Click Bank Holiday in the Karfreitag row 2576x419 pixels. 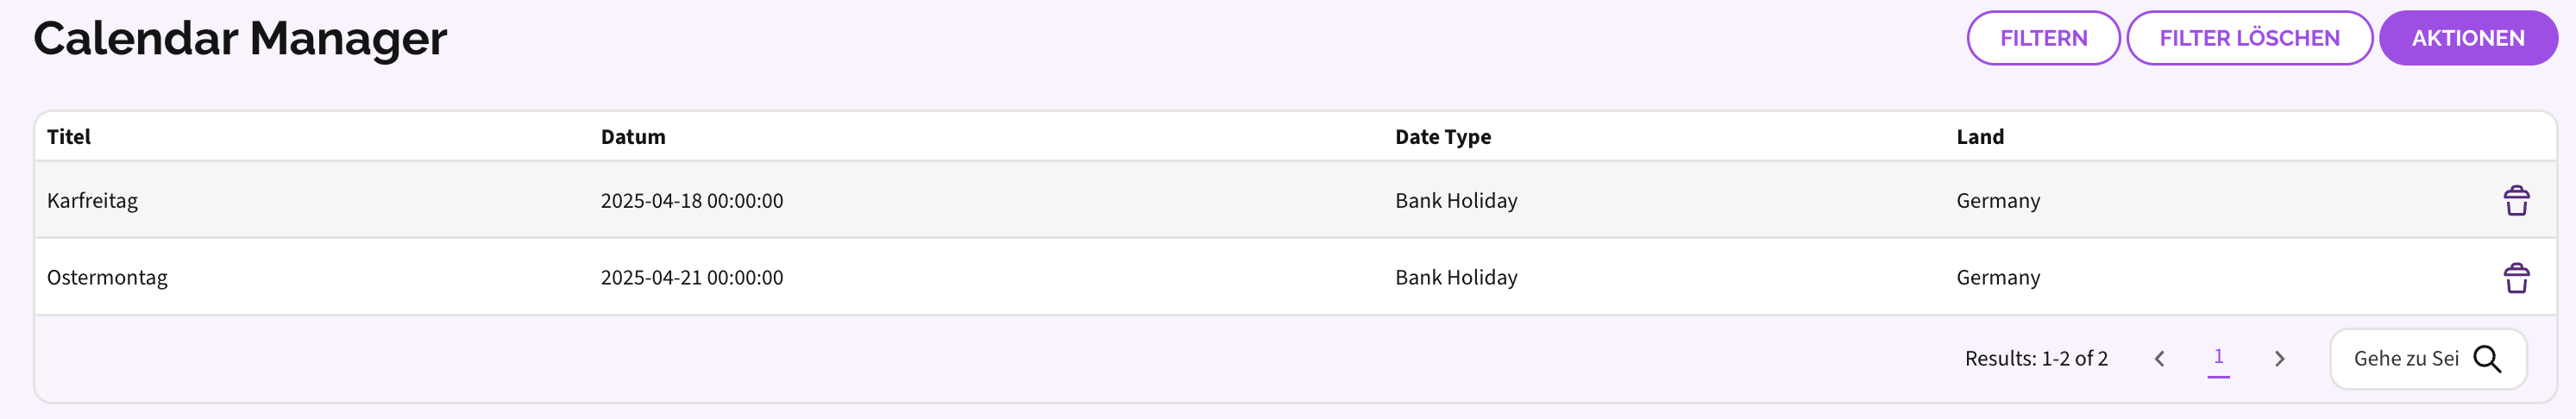pyautogui.click(x=1455, y=201)
